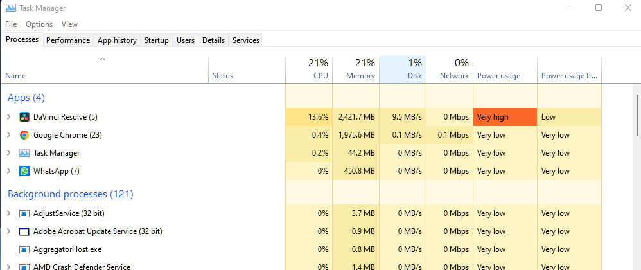Expand the DaVinci Resolve process group
Viewport: 641px width, 270px height.
click(9, 117)
